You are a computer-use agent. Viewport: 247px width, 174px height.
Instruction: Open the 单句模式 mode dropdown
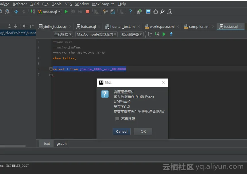(x=63, y=34)
